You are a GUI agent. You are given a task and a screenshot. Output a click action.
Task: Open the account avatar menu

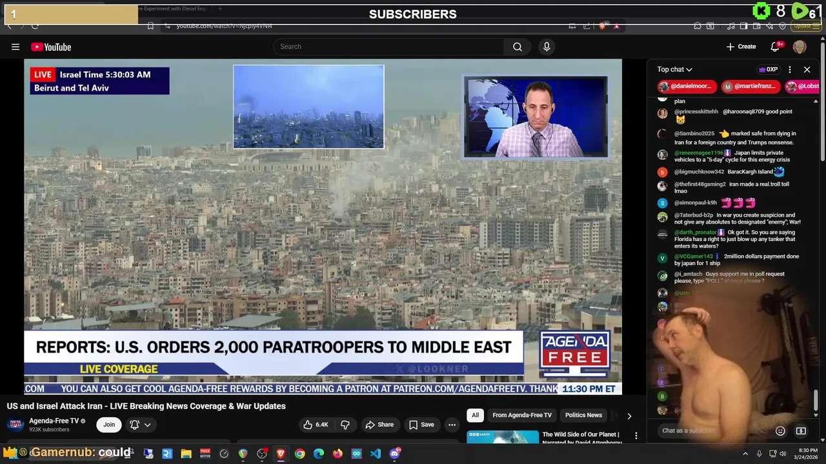[800, 46]
